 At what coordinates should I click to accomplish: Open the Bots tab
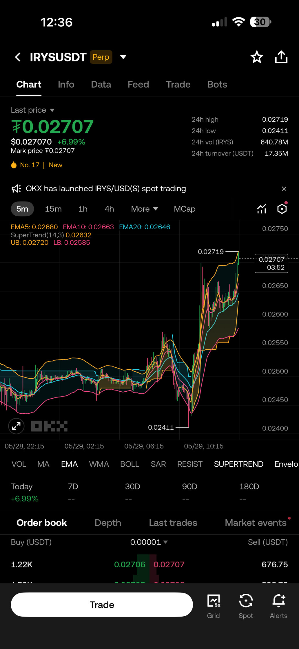pos(217,85)
